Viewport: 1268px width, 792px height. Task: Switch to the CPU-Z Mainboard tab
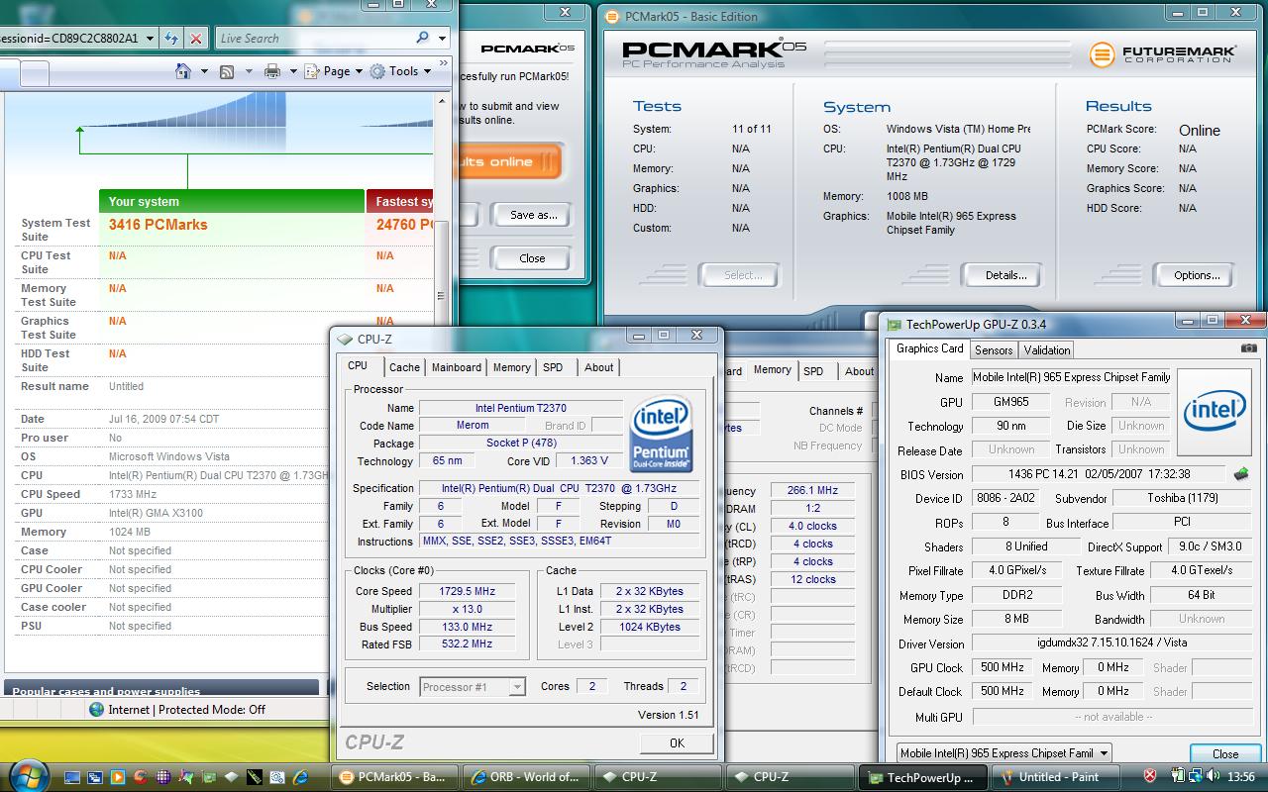click(456, 367)
